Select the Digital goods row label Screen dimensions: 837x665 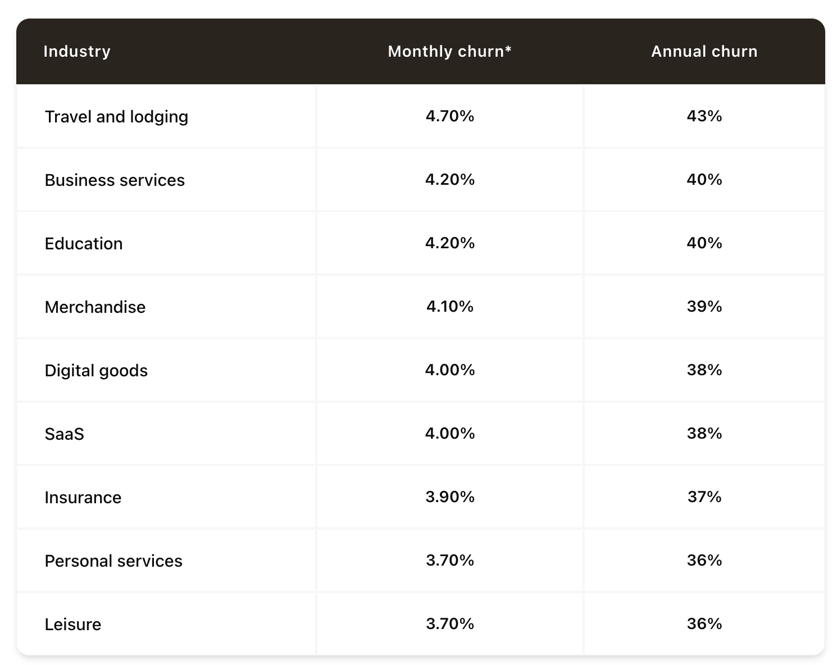[x=96, y=370]
